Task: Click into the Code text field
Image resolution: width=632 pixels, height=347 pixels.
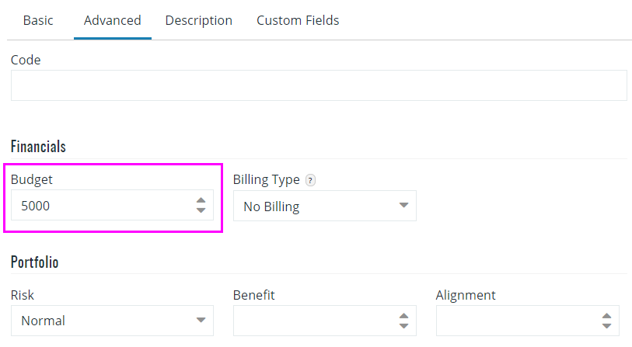Action: coord(319,85)
